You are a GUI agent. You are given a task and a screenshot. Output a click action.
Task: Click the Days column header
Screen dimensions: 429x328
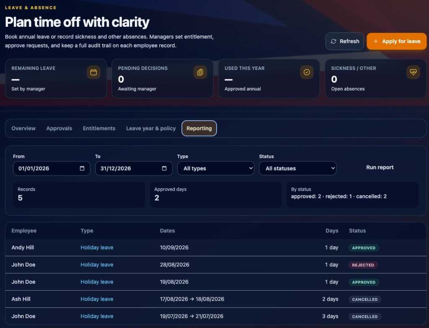click(x=332, y=231)
